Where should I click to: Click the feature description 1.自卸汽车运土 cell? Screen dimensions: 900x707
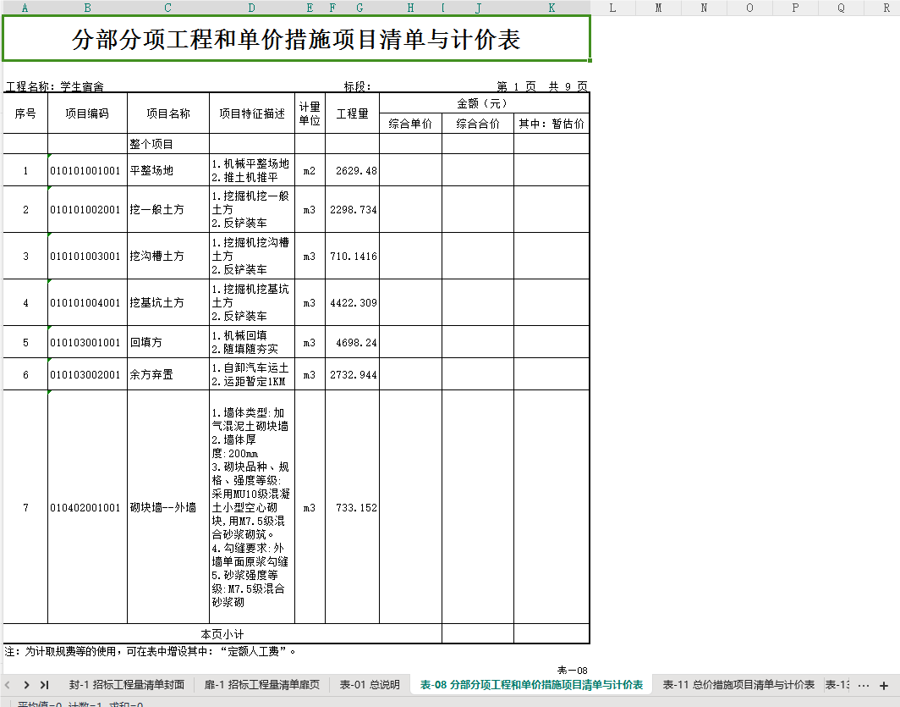252,374
